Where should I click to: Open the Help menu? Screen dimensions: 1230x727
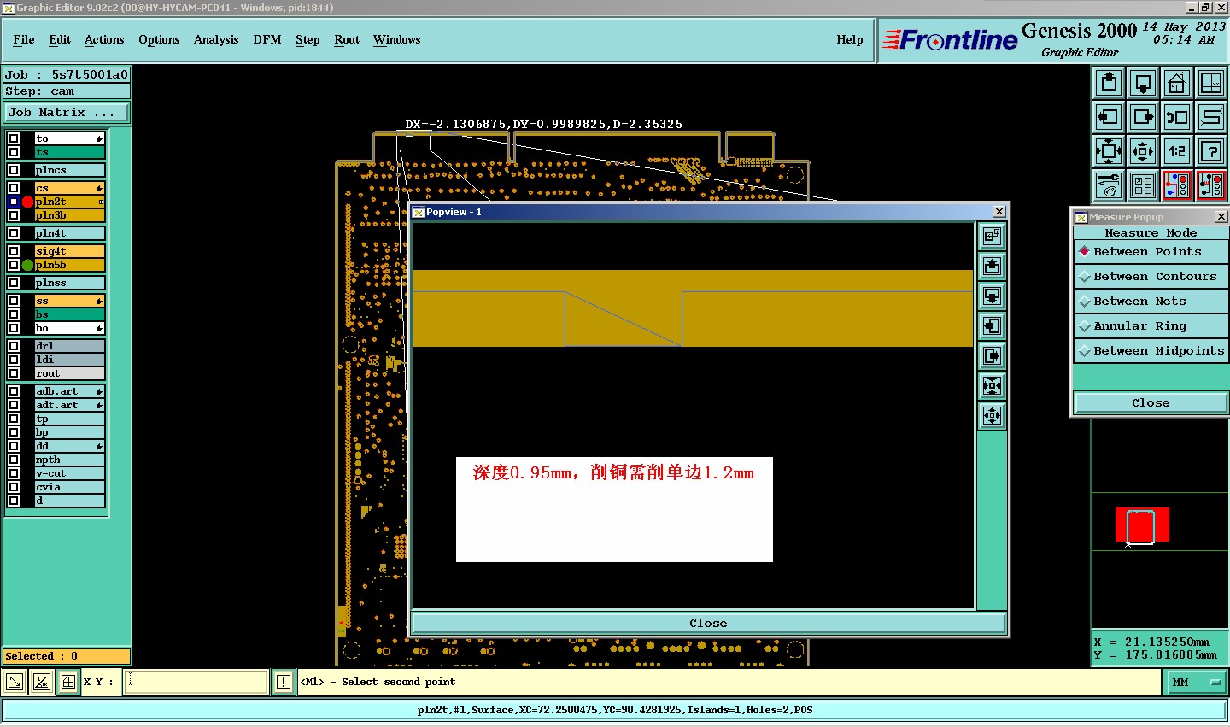850,39
